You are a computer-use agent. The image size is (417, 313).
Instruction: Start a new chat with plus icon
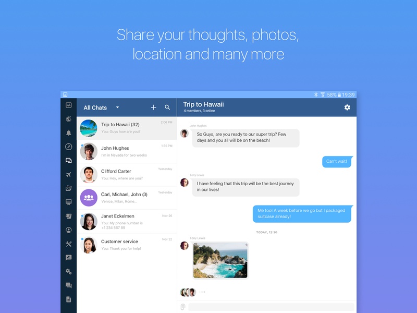click(x=153, y=107)
